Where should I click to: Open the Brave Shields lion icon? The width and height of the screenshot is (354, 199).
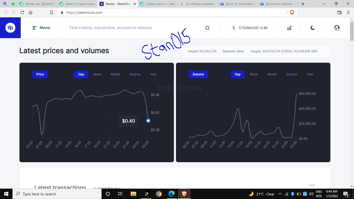[292, 12]
